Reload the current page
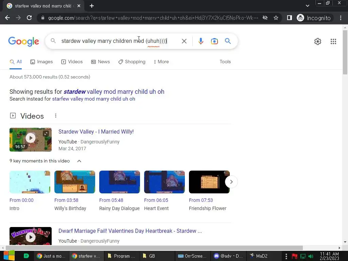 (29, 18)
